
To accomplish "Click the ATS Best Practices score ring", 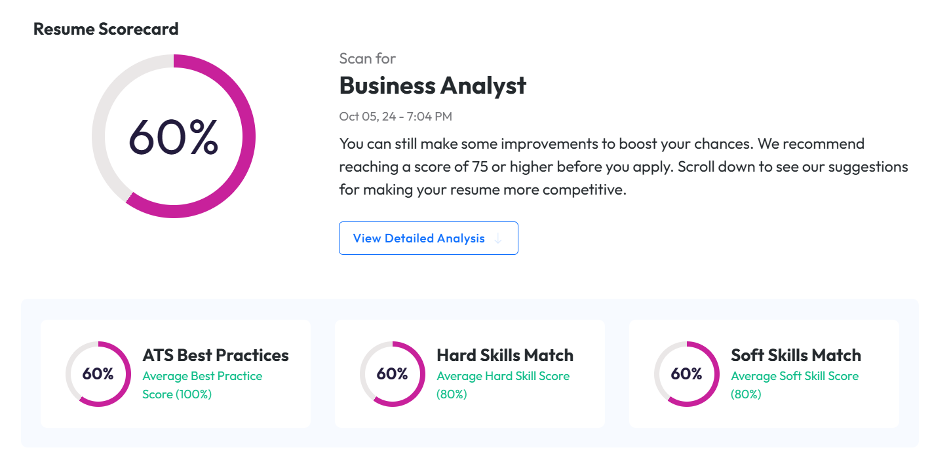I will (x=98, y=374).
